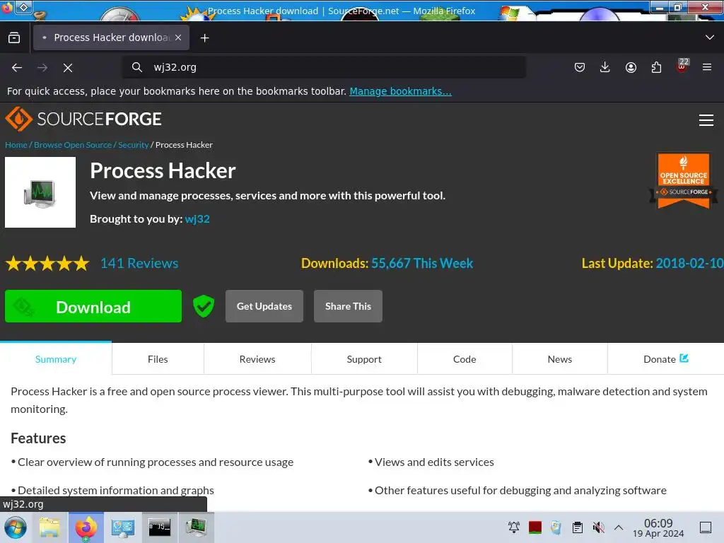The height and width of the screenshot is (543, 724).
Task: Click the search magnifier in address bar
Action: [136, 67]
